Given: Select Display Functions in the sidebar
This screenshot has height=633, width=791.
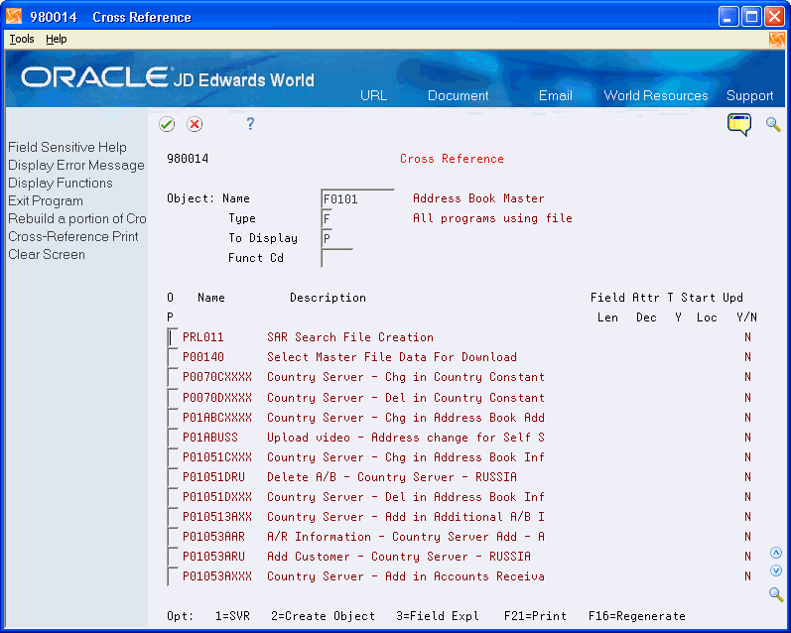Looking at the screenshot, I should [60, 184].
